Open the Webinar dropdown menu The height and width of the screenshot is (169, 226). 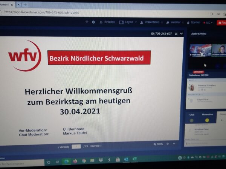175,23
